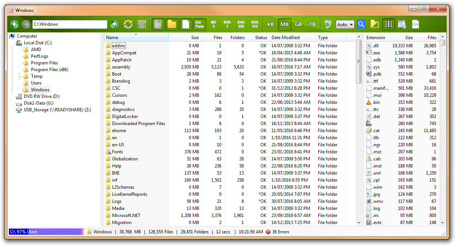The height and width of the screenshot is (246, 455).
Task: Refresh the folder scan
Action: tap(128, 25)
